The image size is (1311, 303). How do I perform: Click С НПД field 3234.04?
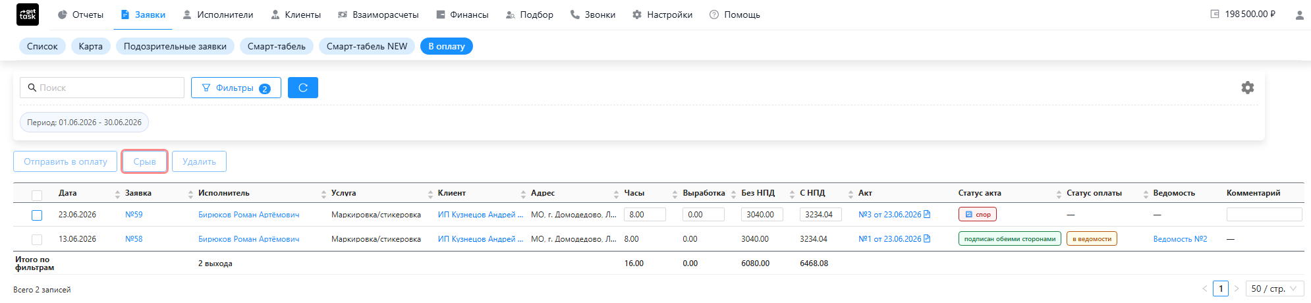click(x=821, y=215)
